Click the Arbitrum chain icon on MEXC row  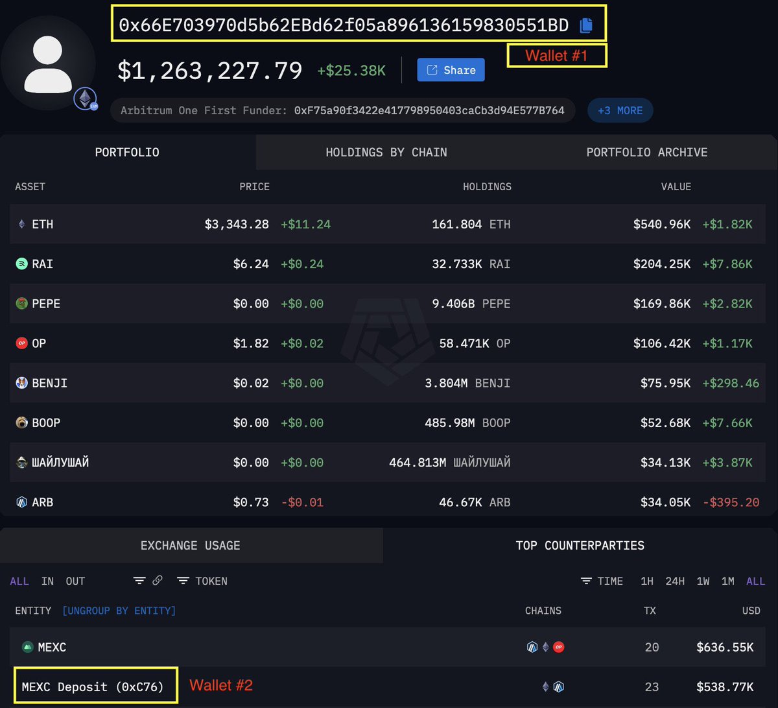pyautogui.click(x=532, y=646)
